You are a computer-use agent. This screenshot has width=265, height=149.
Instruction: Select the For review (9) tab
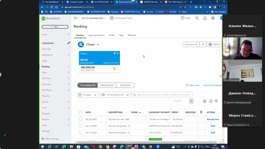[x=88, y=85]
